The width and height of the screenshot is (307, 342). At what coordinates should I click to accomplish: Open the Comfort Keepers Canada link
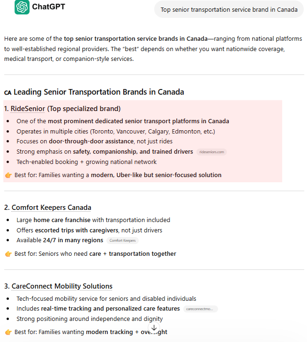pos(51,208)
